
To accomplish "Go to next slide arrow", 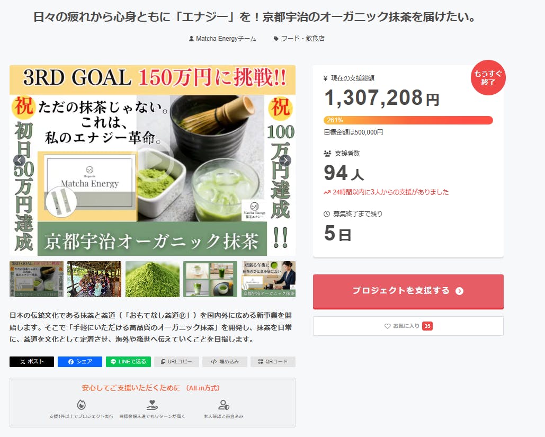I will 285,160.
